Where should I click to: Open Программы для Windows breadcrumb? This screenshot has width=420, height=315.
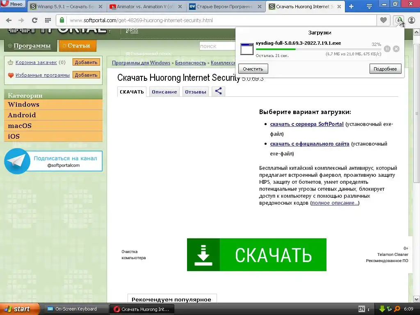coord(141,63)
